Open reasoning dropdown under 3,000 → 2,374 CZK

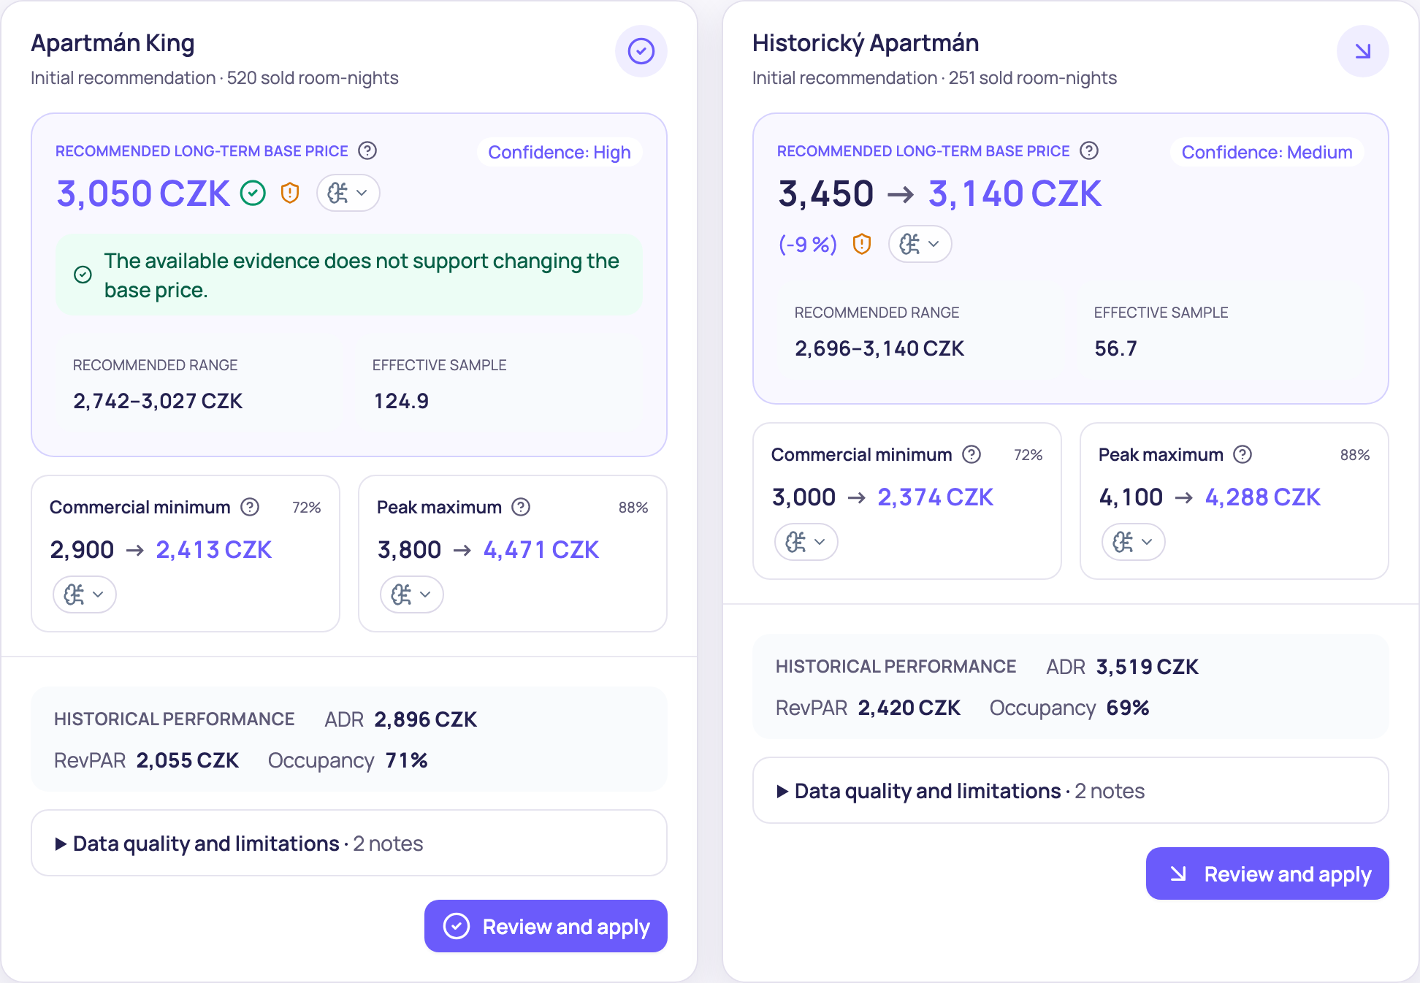tap(806, 542)
